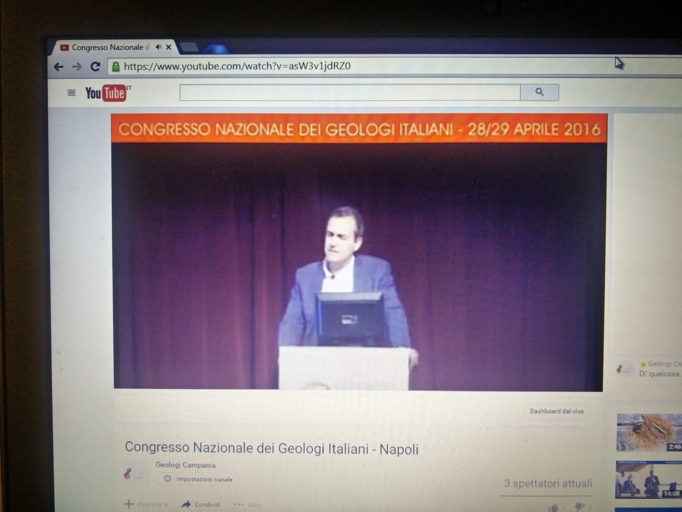Close the Congresso Nazionale tab
This screenshot has height=512, width=682.
pos(169,47)
